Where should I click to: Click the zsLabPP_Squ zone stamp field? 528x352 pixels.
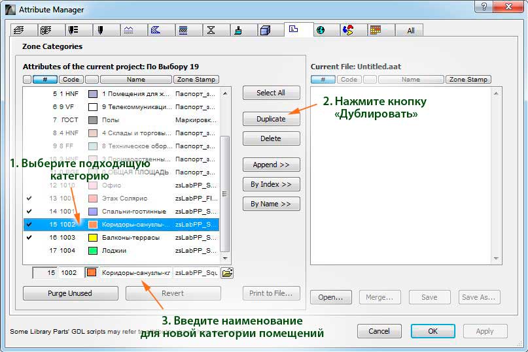[x=196, y=273]
